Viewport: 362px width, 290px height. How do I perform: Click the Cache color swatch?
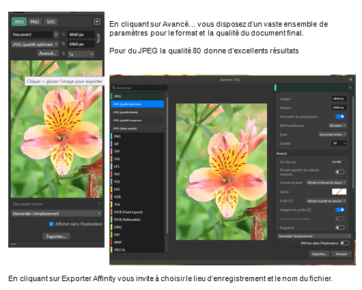coord(339,192)
